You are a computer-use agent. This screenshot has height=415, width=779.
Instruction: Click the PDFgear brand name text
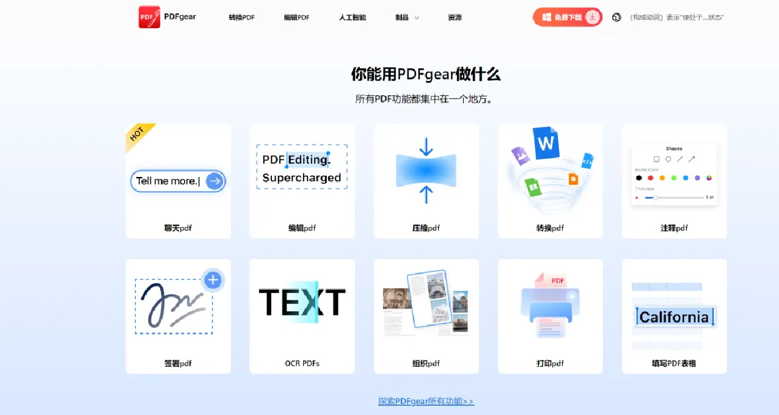click(x=180, y=16)
